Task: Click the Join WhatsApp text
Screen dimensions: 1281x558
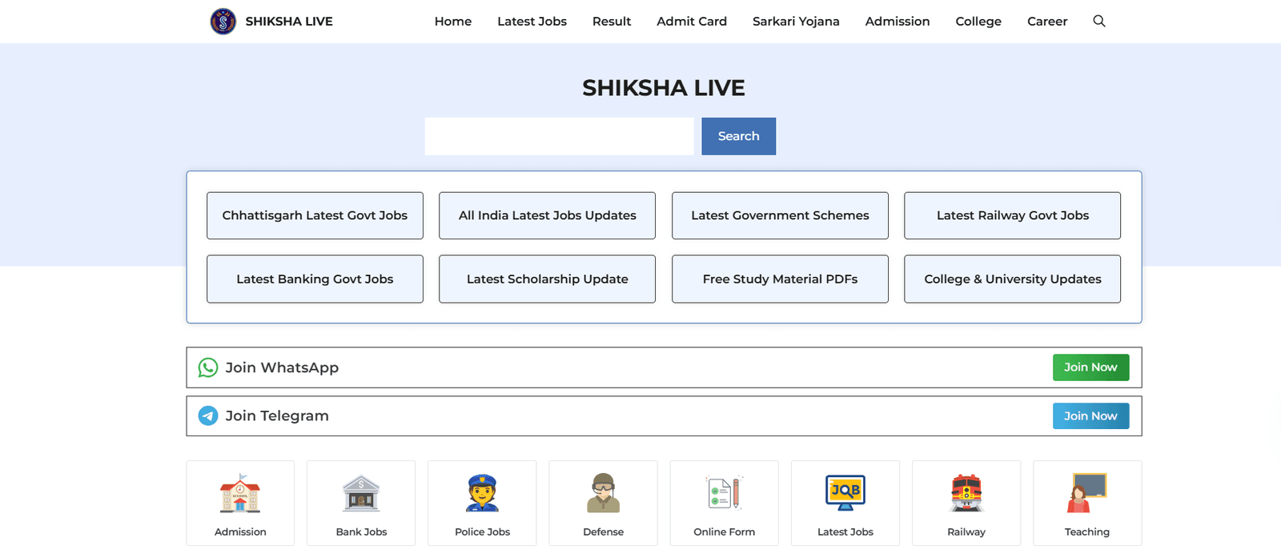Action: (x=282, y=367)
